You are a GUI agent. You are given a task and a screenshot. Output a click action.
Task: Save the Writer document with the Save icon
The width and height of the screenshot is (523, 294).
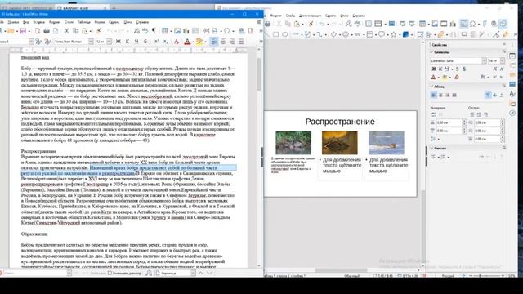[23, 31]
